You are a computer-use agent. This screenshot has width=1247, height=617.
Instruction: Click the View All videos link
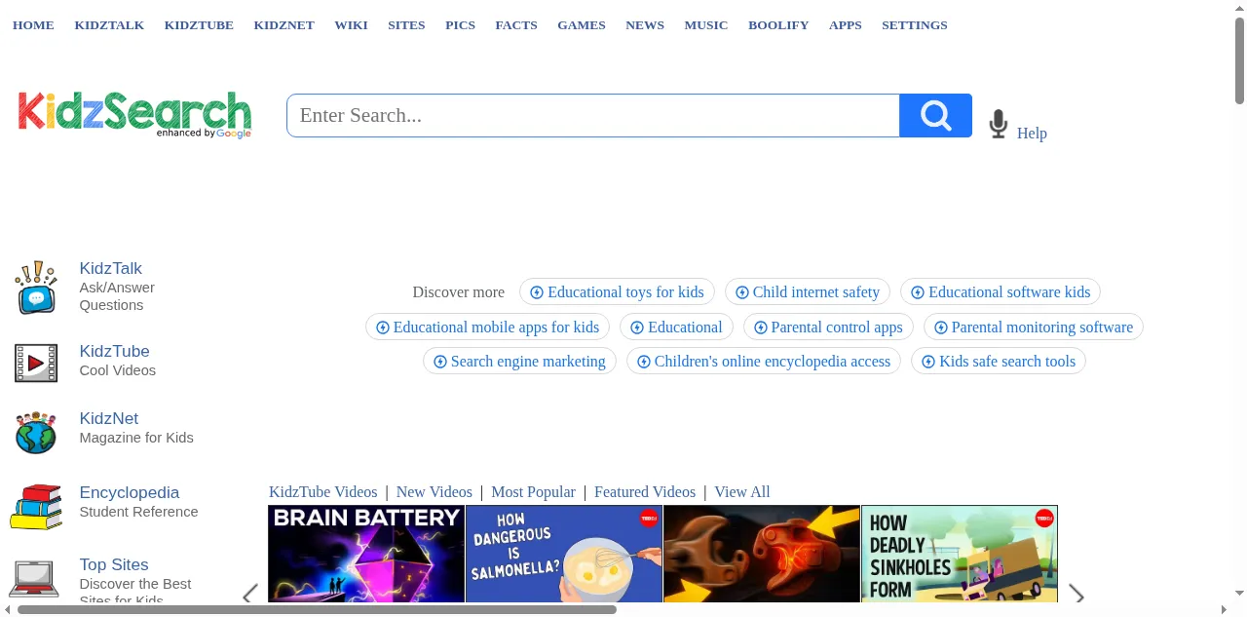coord(742,492)
